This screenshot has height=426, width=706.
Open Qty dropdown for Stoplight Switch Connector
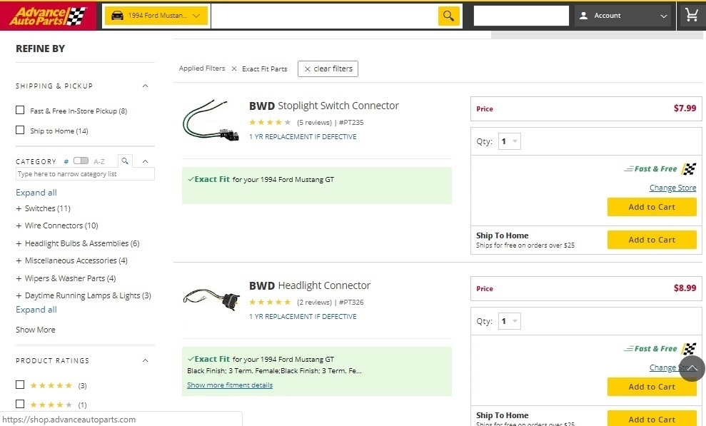click(509, 141)
